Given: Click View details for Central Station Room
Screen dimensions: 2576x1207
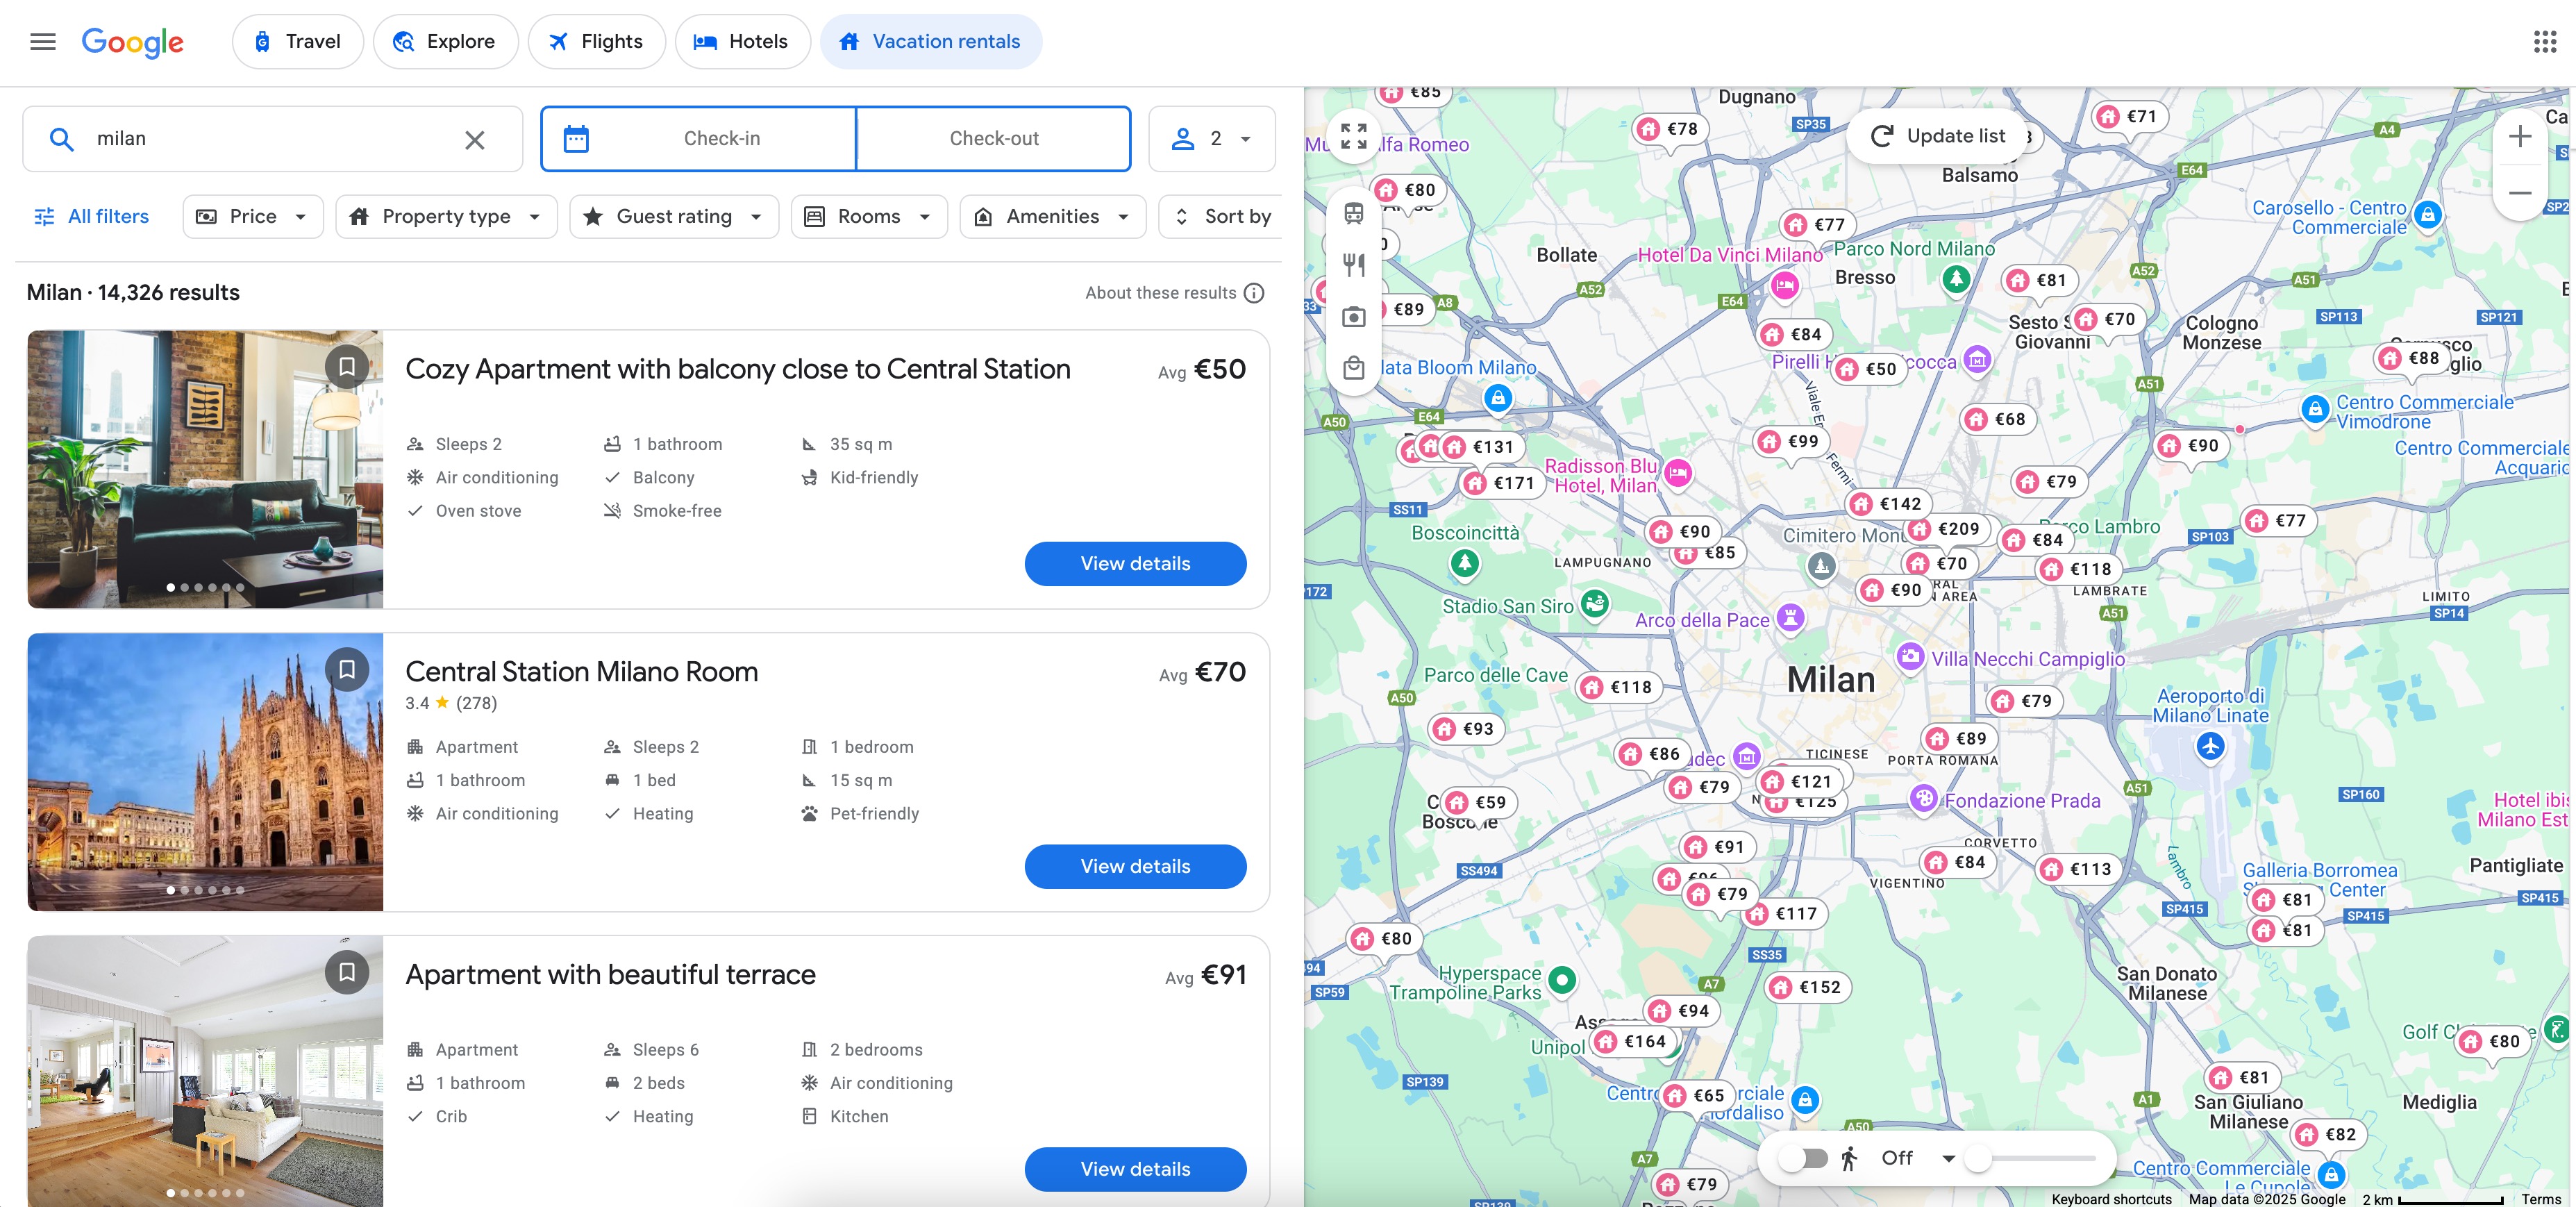Looking at the screenshot, I should click(1135, 865).
